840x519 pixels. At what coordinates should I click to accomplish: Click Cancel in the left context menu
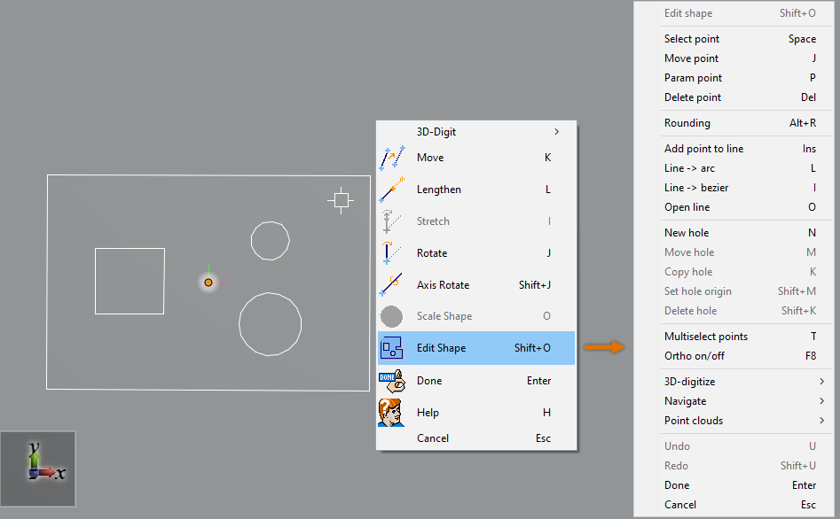pos(433,438)
